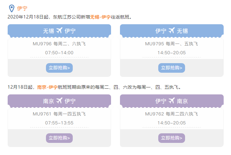
Task: Click the 07:55–13:55 time for MU9761
Action: (59, 123)
